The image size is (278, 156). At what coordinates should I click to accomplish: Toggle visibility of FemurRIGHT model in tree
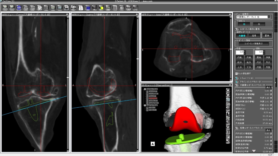(x=147, y=94)
